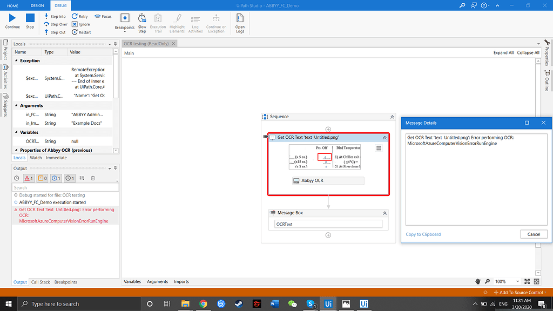The height and width of the screenshot is (311, 553).
Task: Open the Call Stack tab
Action: (42, 281)
